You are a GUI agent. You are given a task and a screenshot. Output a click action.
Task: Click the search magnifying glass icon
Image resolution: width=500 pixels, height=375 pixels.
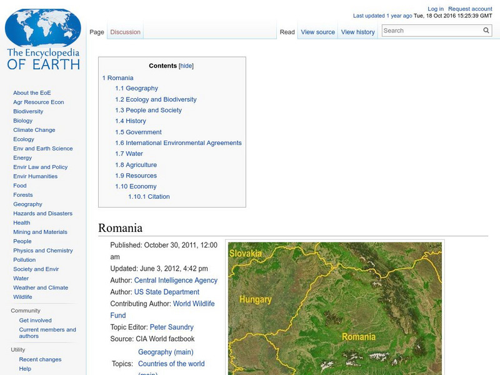click(486, 29)
